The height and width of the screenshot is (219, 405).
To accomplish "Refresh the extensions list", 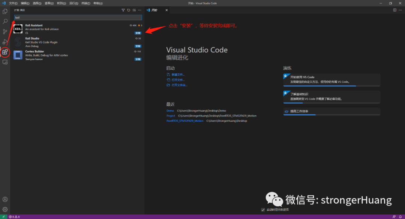I will tap(129, 10).
